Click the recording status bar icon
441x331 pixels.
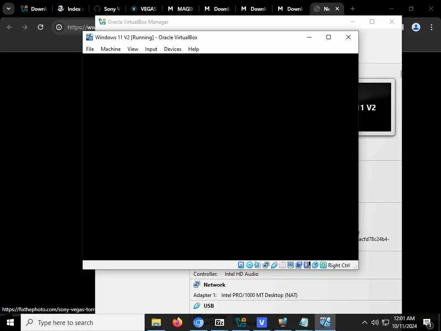point(299,265)
